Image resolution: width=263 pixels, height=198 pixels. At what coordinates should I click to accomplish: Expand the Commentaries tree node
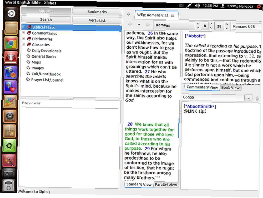23,33
